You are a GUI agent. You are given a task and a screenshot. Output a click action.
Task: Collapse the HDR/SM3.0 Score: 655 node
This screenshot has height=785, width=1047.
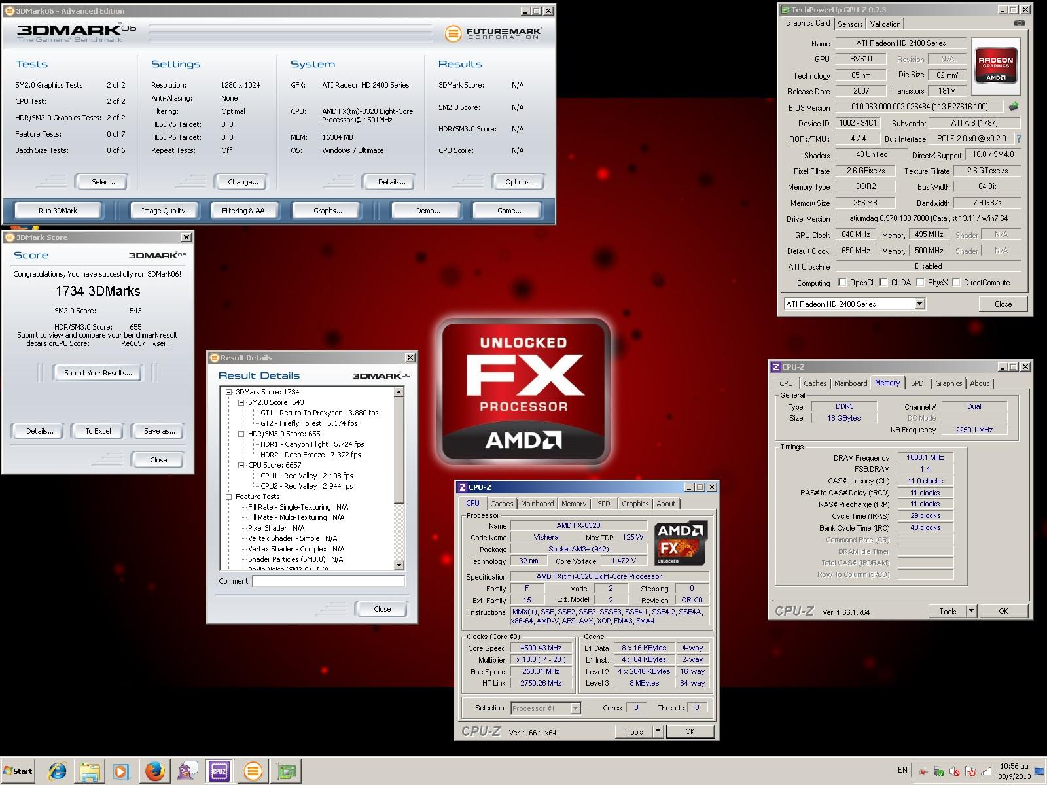241,434
